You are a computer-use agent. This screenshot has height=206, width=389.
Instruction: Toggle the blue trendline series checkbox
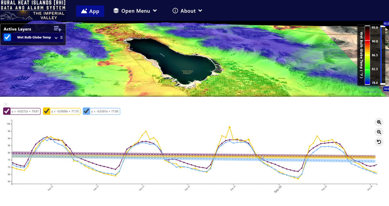[x=86, y=111]
